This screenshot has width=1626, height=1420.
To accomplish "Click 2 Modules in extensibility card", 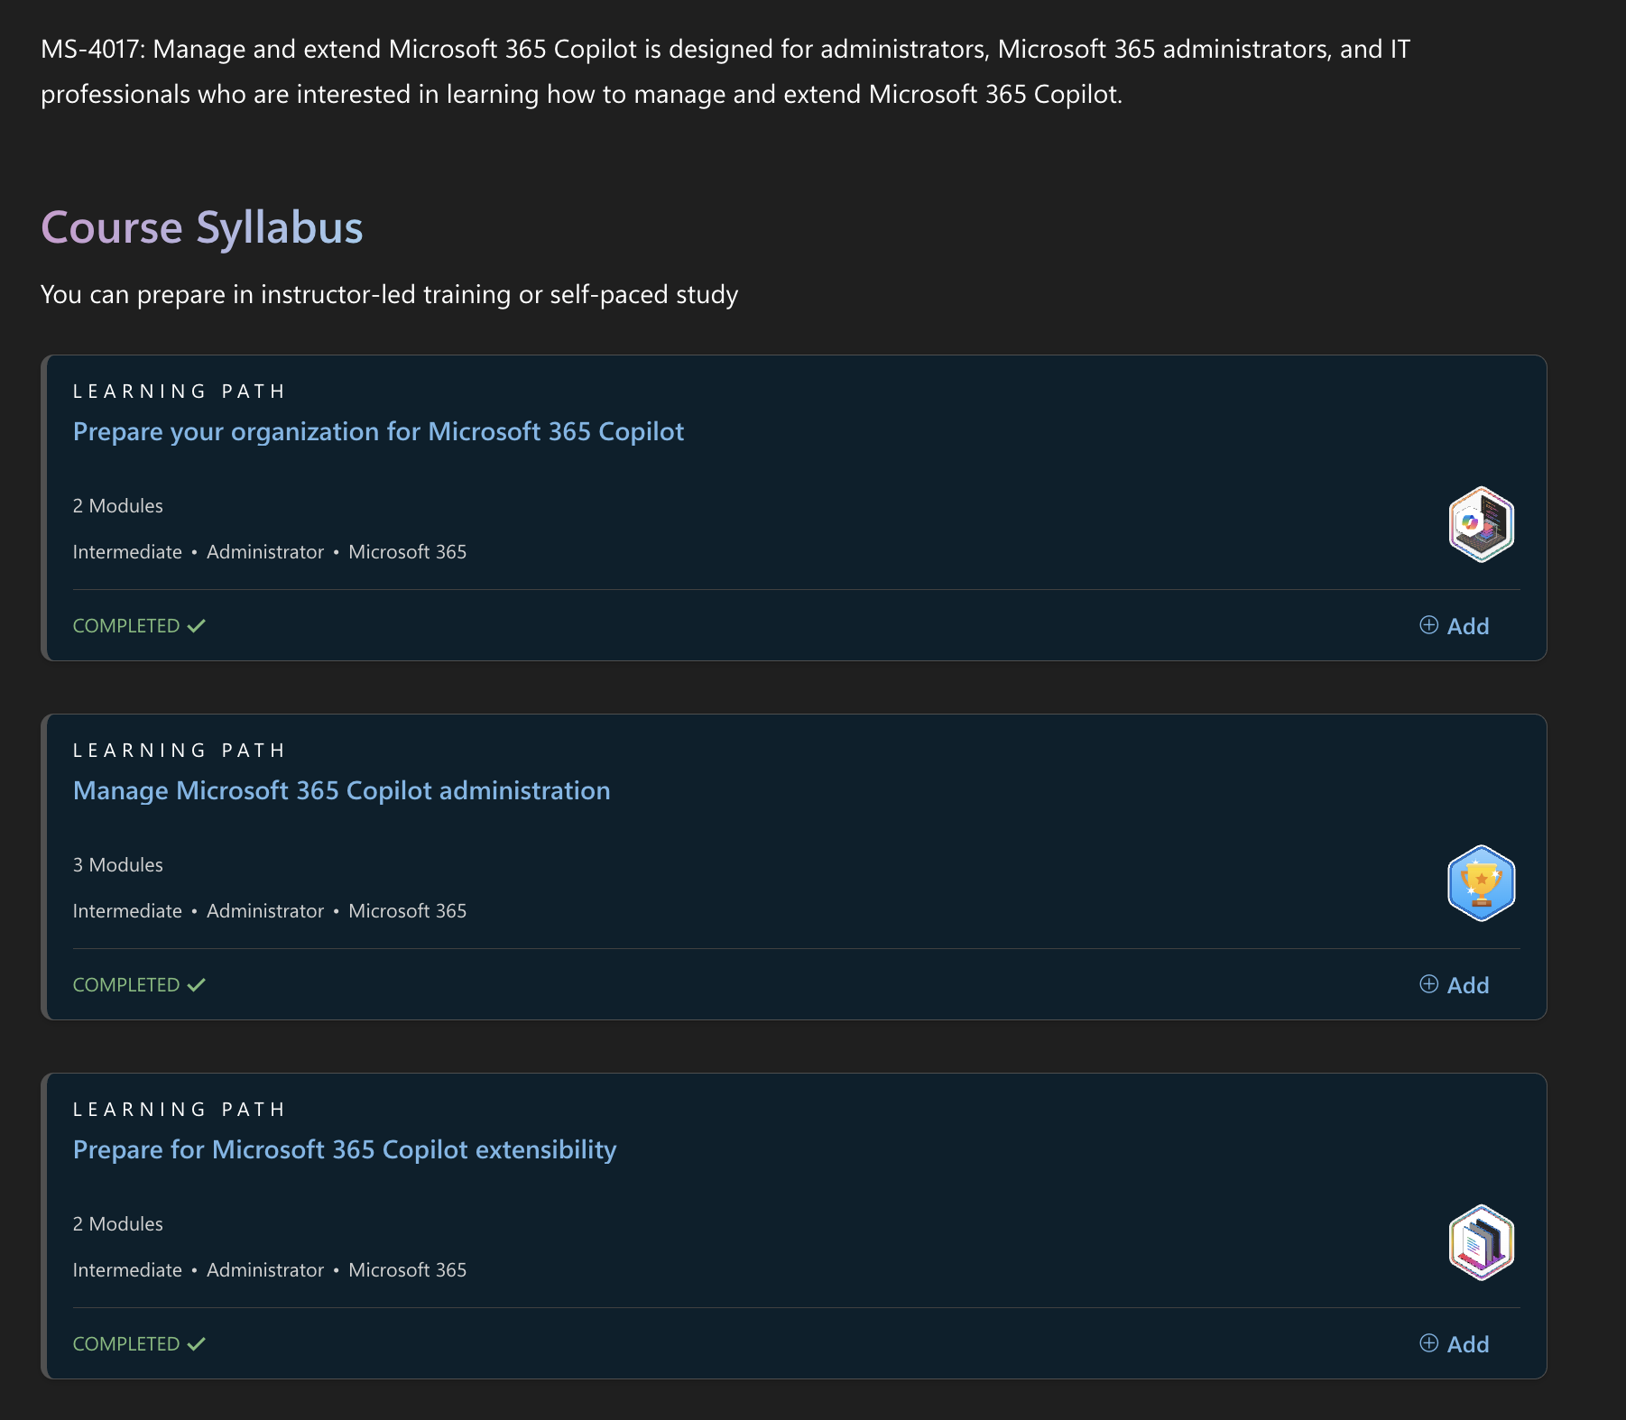I will click(x=118, y=1224).
